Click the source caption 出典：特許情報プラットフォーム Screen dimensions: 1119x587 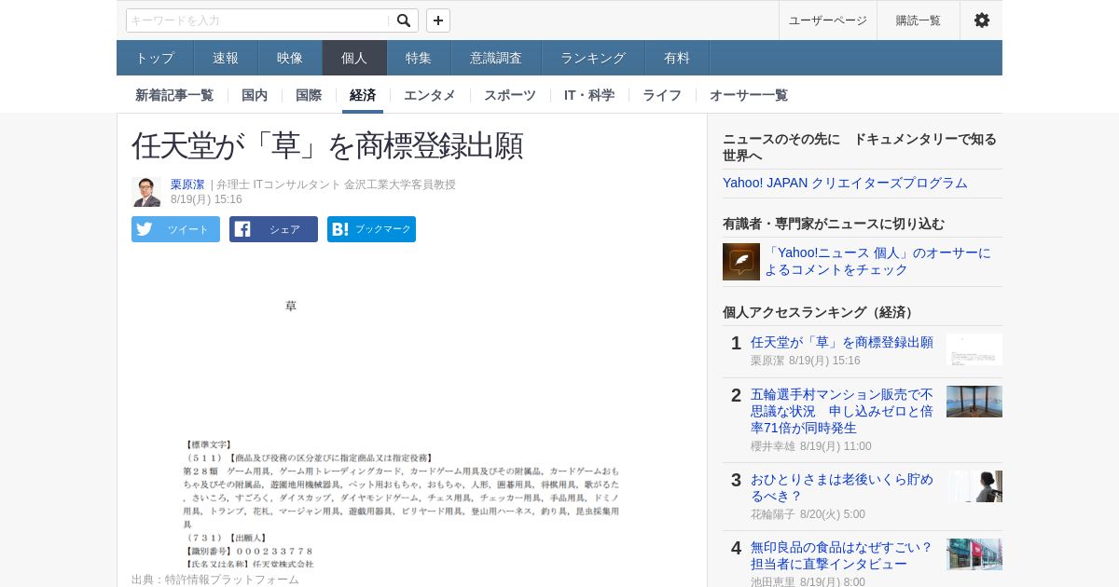click(x=215, y=580)
